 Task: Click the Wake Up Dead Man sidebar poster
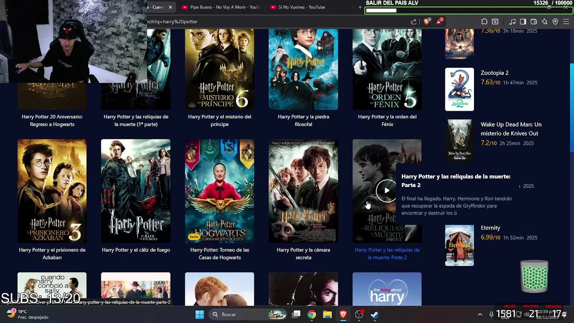pyautogui.click(x=459, y=141)
